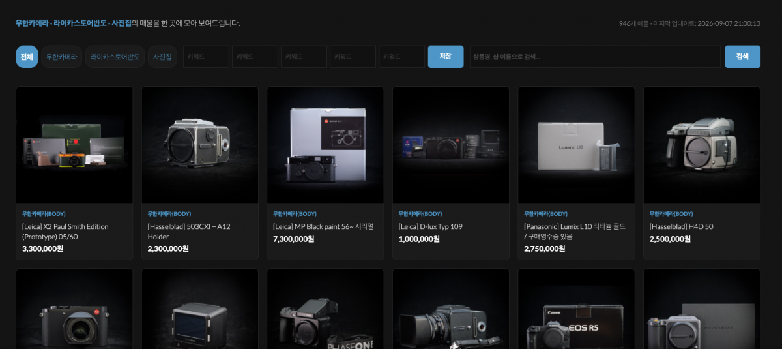Select the 전체 filter tab
Viewport: 782px width, 349px height.
point(27,57)
